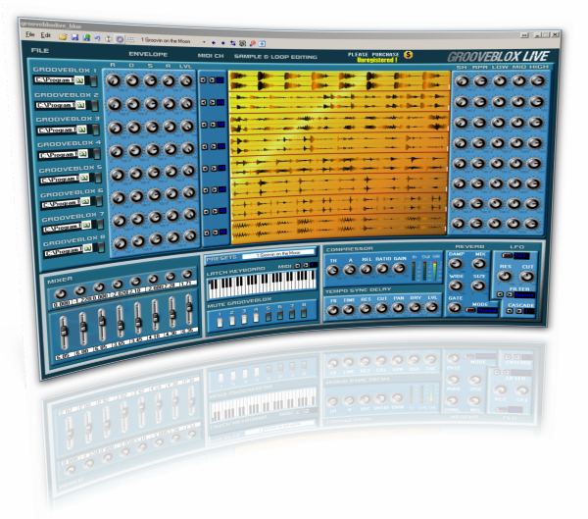Toggle Mute Grooveblox switch 2
Image resolution: width=588 pixels, height=519 pixels.
click(x=232, y=321)
